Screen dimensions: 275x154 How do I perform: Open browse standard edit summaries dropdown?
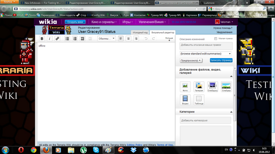[x=205, y=53]
